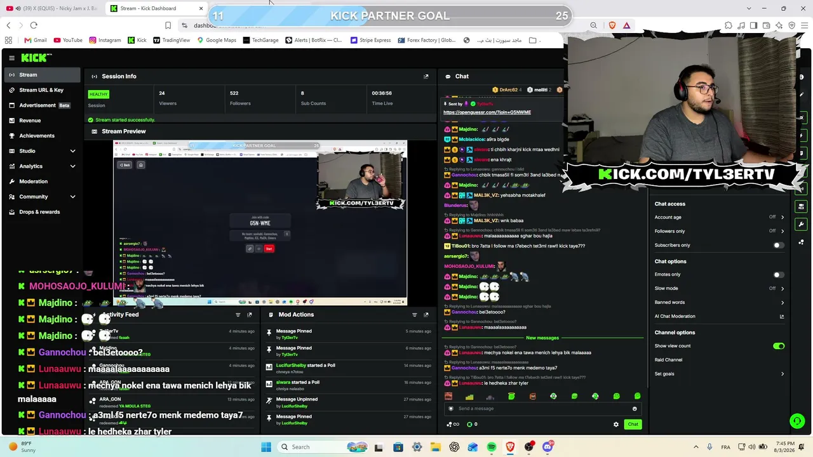Open Activity Feed filter settings

coord(238,315)
